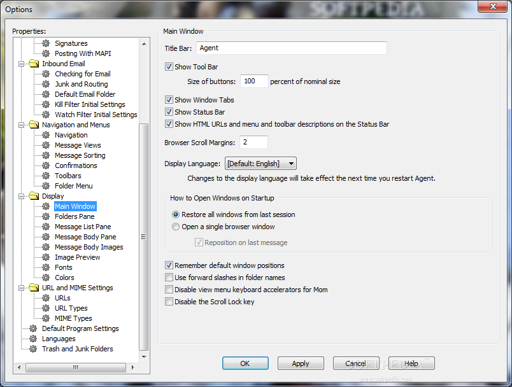Click the gear icon beside Signatures
512x387 pixels.
pyautogui.click(x=46, y=43)
